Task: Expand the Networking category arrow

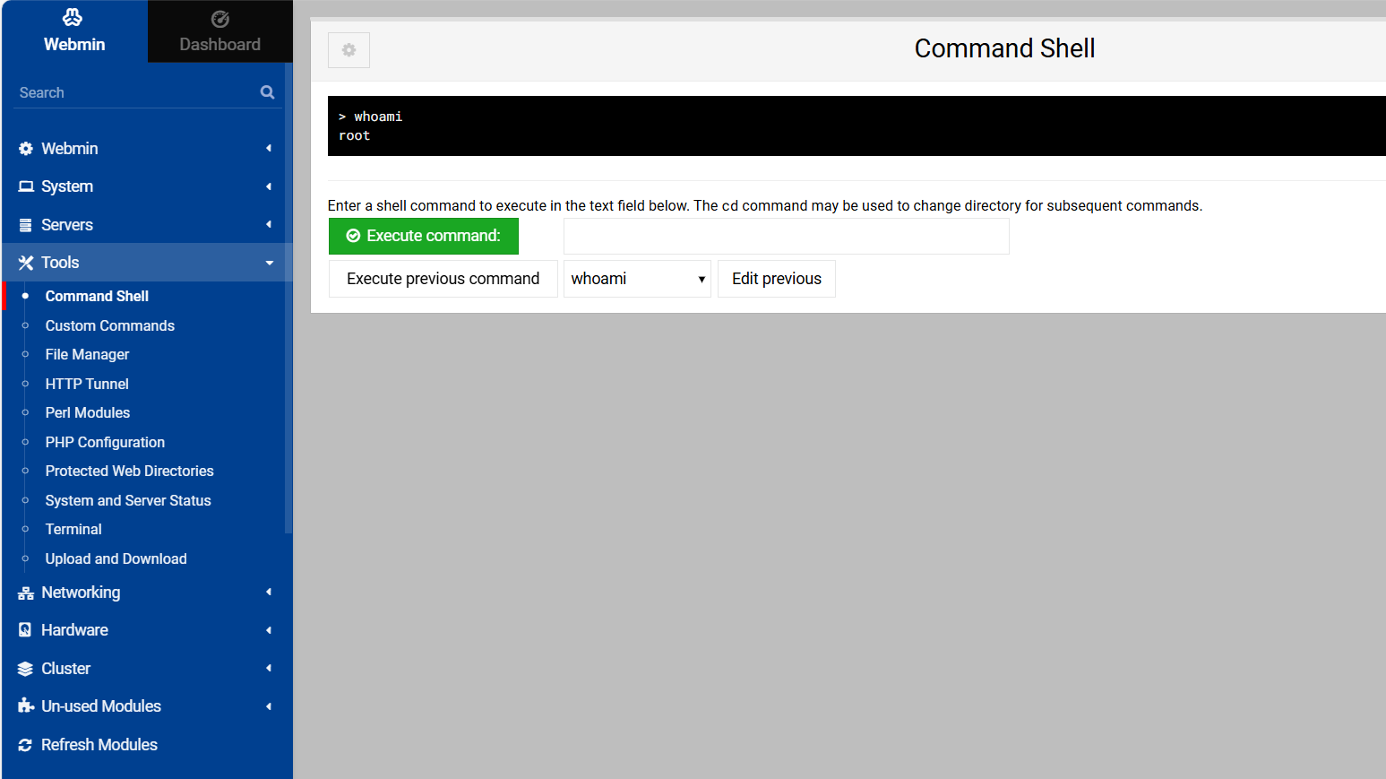Action: pyautogui.click(x=269, y=592)
